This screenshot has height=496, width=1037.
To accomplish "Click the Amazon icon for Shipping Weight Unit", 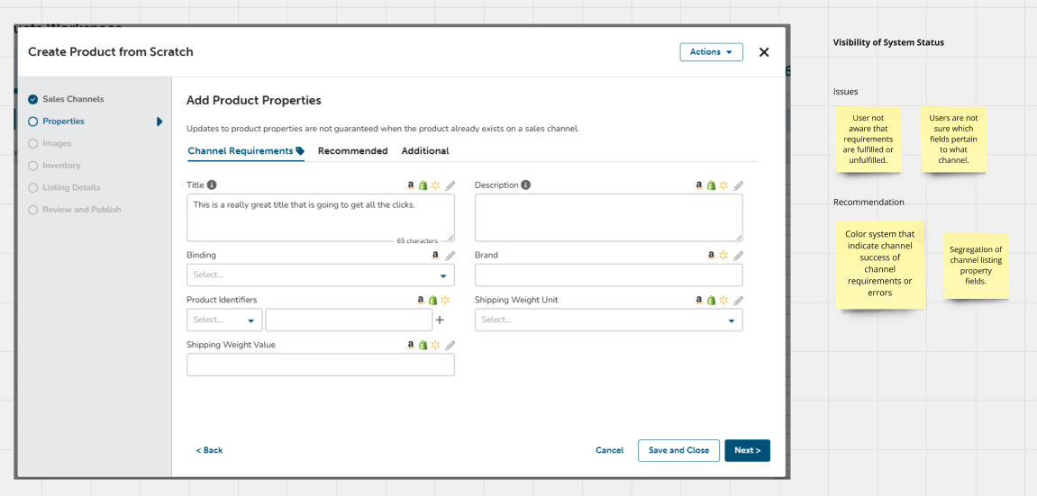I will coord(699,300).
